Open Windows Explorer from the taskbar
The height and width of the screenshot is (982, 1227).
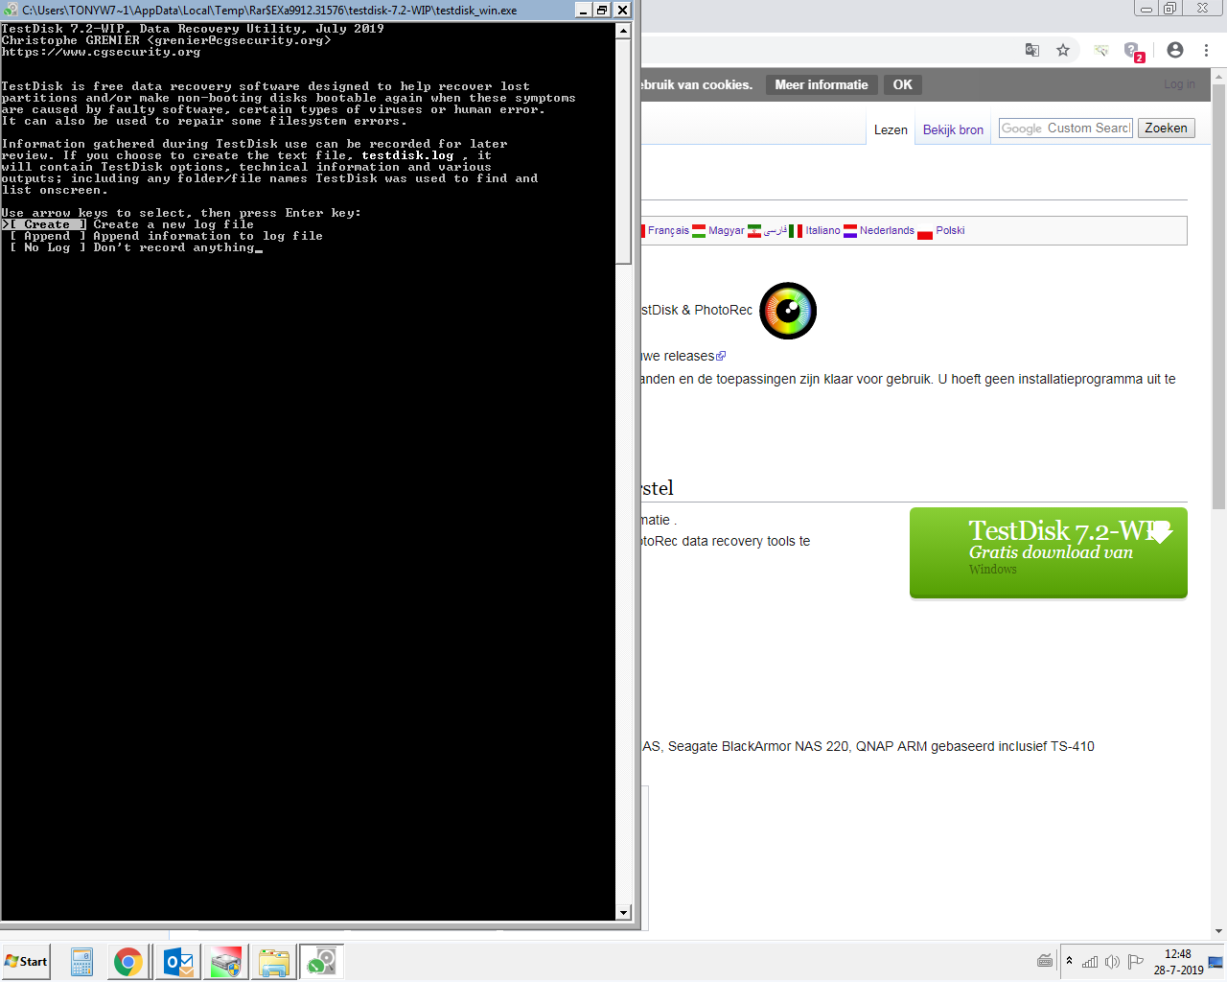point(274,962)
